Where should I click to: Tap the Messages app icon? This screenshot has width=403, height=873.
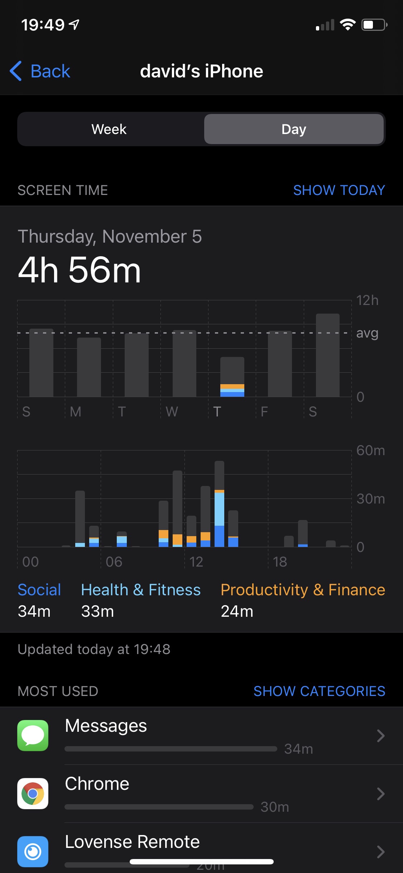(33, 735)
